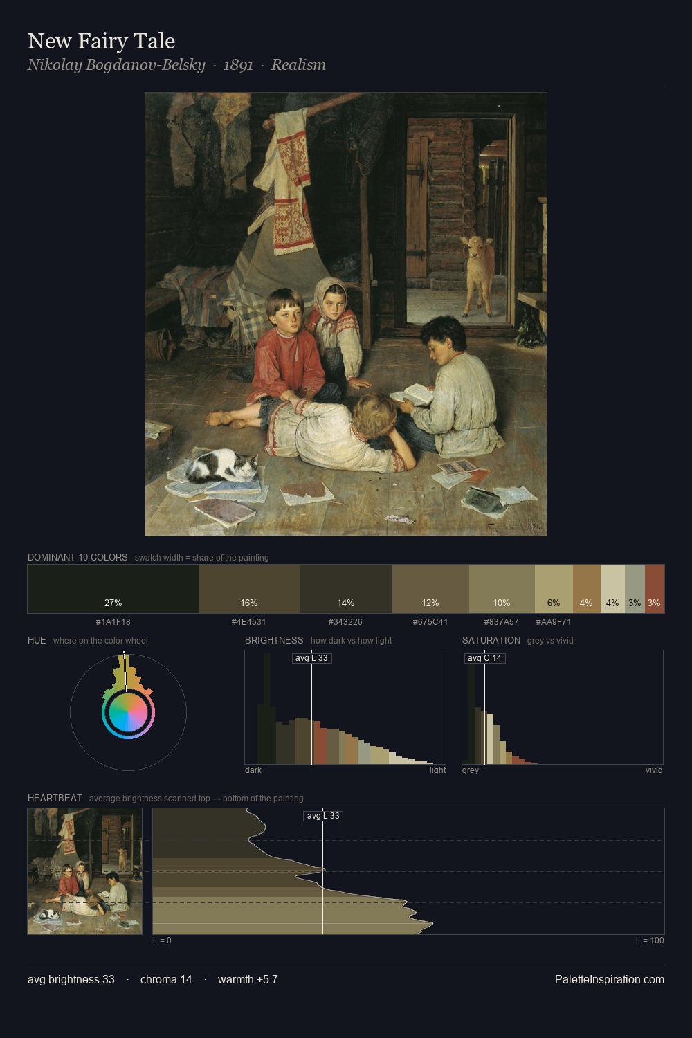The image size is (692, 1038).
Task: Click the #AA9F71 6% swatch
Action: 554,589
